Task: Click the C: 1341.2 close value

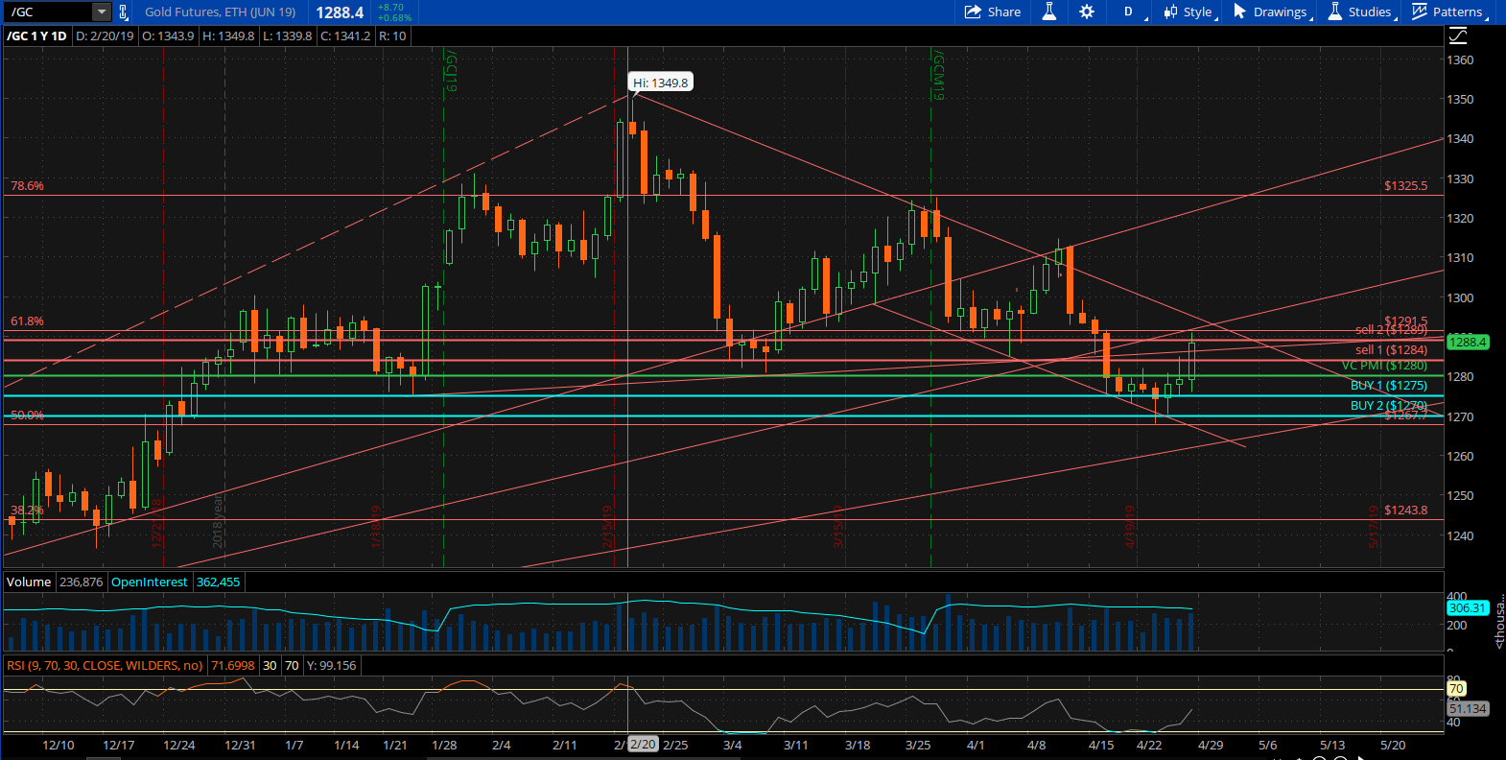Action: click(345, 36)
